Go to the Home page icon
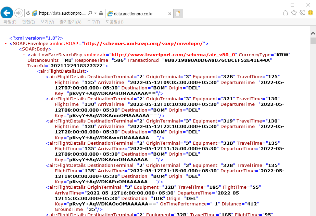This screenshot has width=316, height=216. (x=285, y=13)
